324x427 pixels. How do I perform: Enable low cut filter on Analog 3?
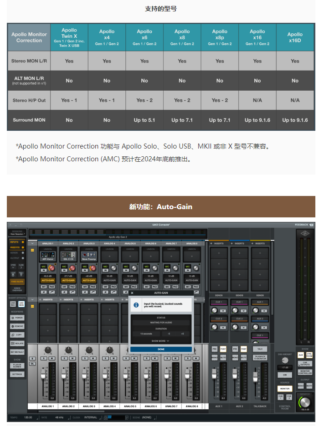[x=93, y=292]
